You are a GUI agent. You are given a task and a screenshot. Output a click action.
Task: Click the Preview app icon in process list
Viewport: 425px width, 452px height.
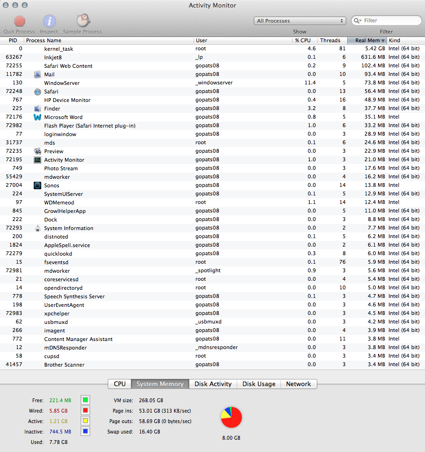point(37,151)
